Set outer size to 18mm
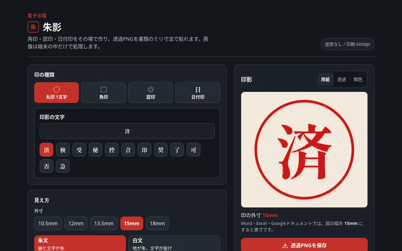Screen dimensions: 402x251 157,224
